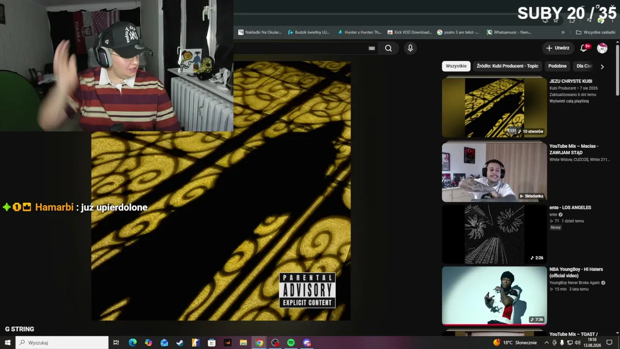Open Copilot from the taskbar
This screenshot has height=349, width=620.
point(148,343)
